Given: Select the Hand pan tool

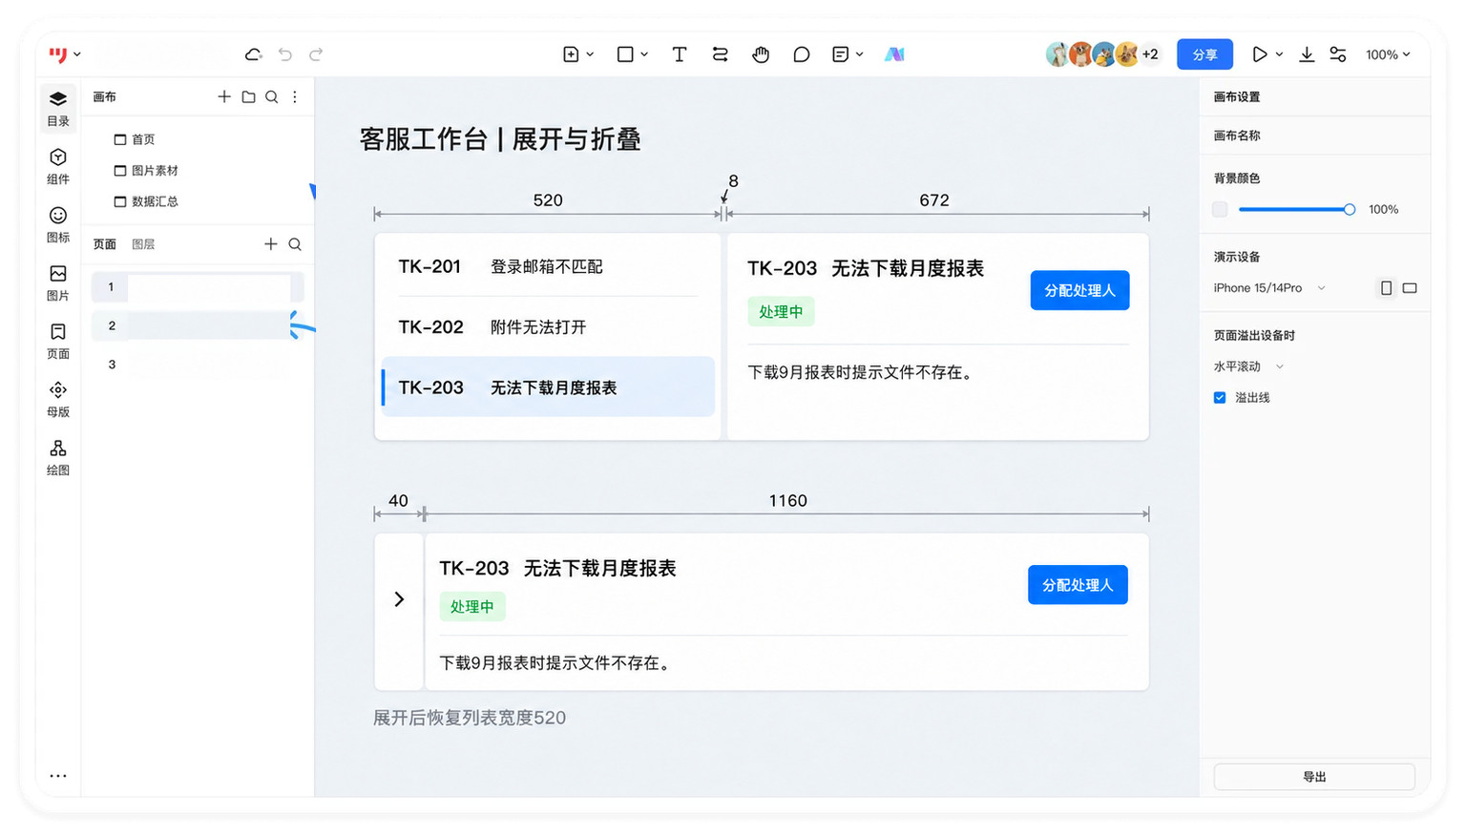Looking at the screenshot, I should 761,54.
